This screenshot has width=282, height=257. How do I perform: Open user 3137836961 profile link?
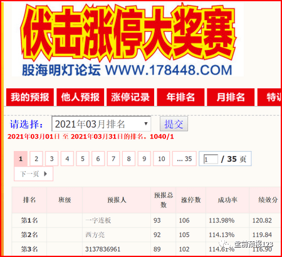pos(103,249)
